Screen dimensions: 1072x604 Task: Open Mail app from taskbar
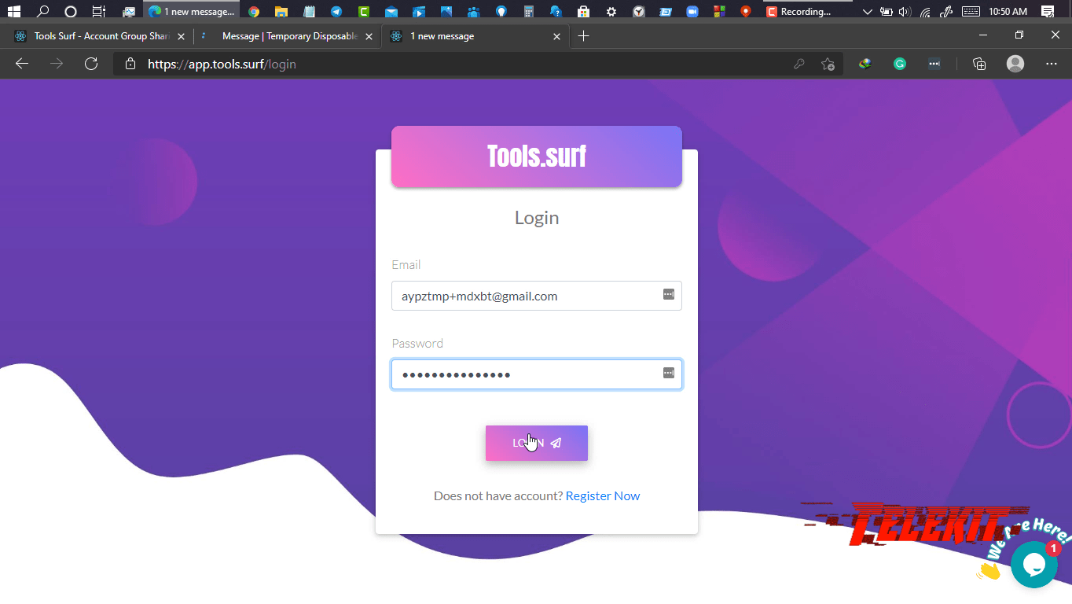391,12
